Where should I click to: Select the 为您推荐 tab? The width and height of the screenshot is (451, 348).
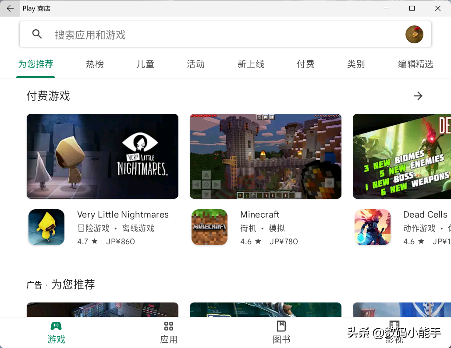click(x=36, y=64)
